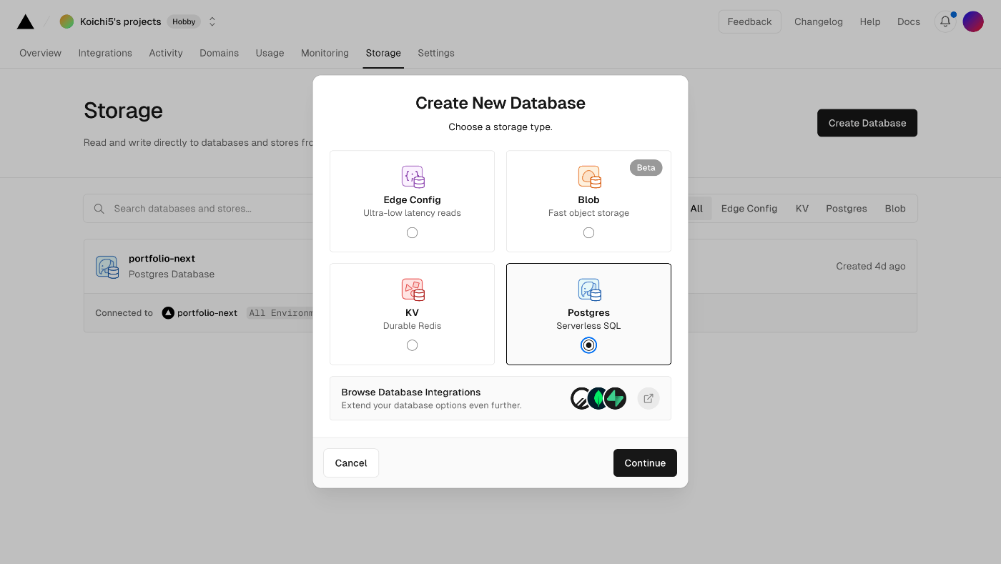Open the Feedback button
The width and height of the screenshot is (1001, 564).
click(749, 21)
